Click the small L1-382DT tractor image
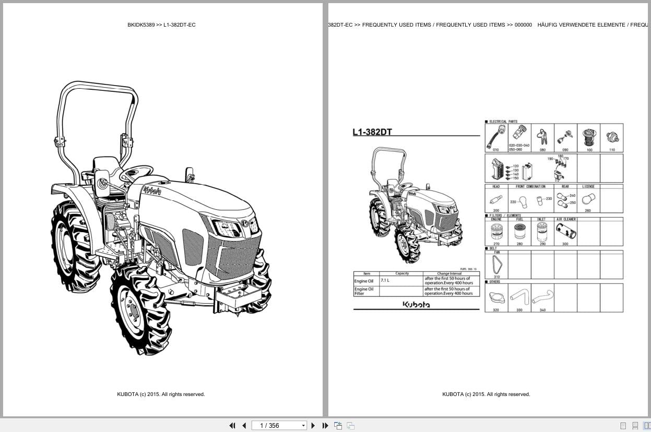651x432 pixels. (x=416, y=205)
